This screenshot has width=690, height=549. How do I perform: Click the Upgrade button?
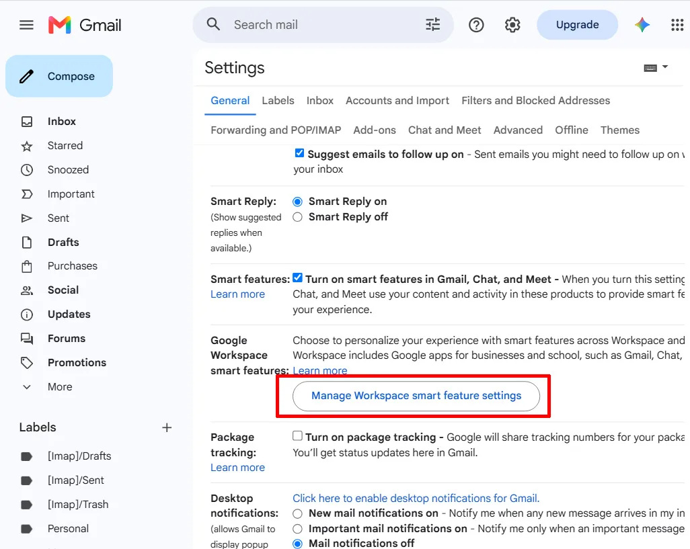tap(577, 25)
